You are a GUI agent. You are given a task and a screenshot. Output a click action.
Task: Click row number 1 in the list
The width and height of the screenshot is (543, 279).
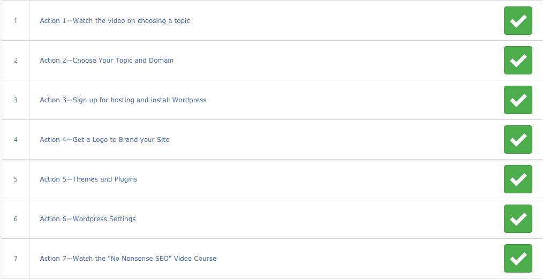point(16,21)
